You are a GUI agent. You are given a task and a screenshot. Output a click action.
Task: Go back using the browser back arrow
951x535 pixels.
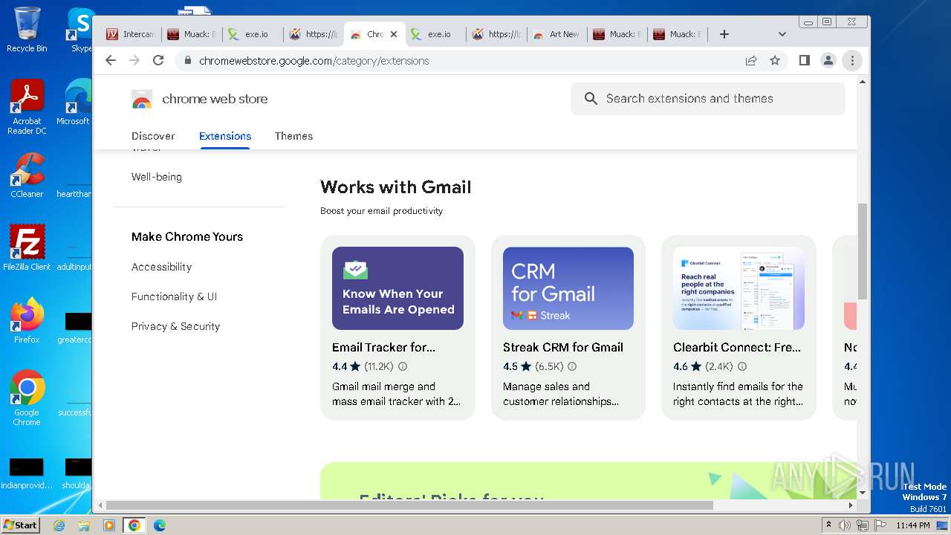(111, 61)
